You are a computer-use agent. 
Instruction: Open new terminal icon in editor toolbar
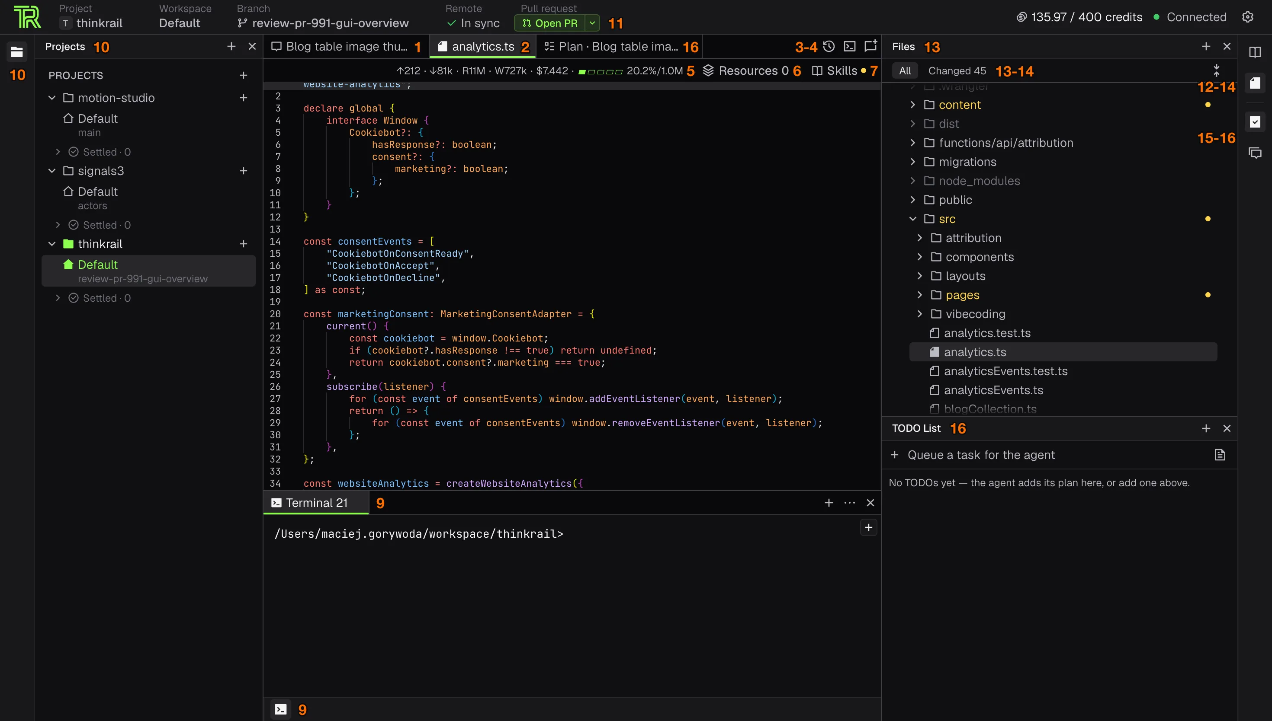point(849,47)
